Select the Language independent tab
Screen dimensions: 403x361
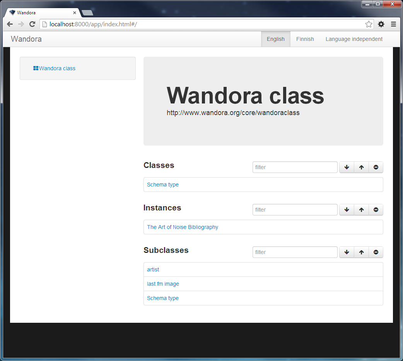tap(354, 39)
